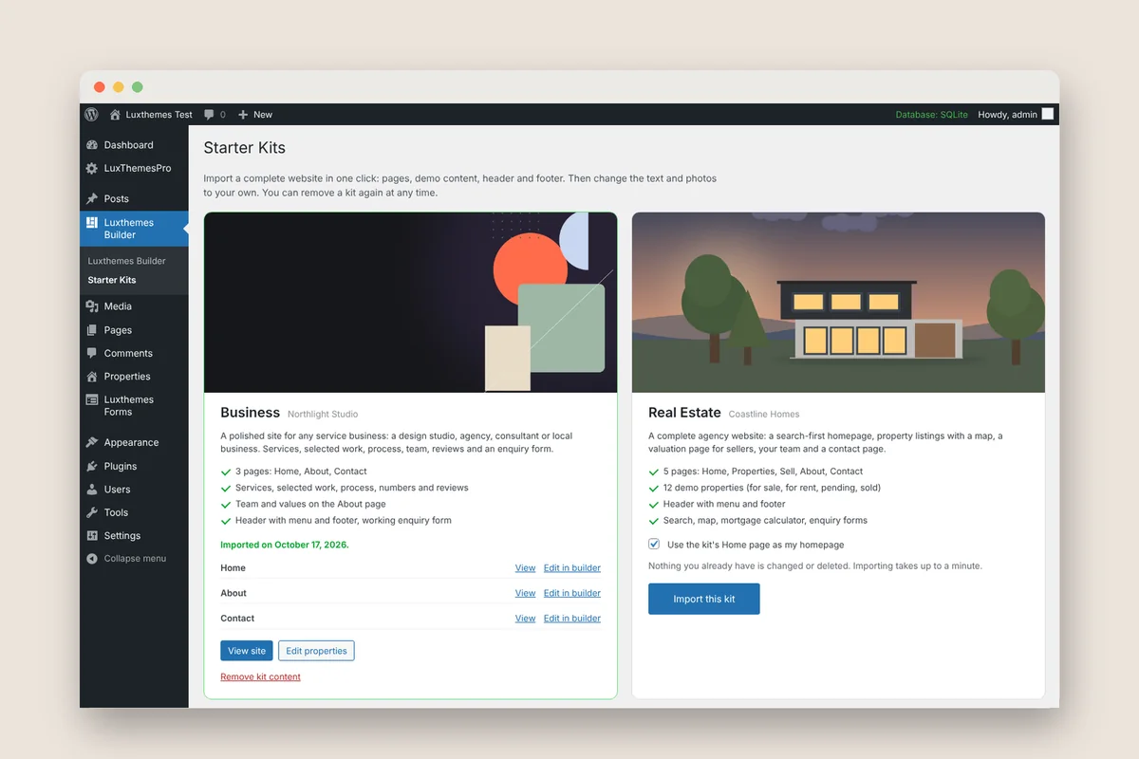Open the Howdy, admin account menu
The height and width of the screenshot is (759, 1139).
point(1015,115)
